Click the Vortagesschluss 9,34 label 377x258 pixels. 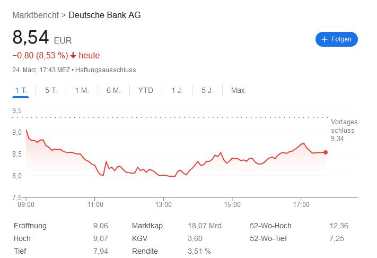click(x=344, y=130)
